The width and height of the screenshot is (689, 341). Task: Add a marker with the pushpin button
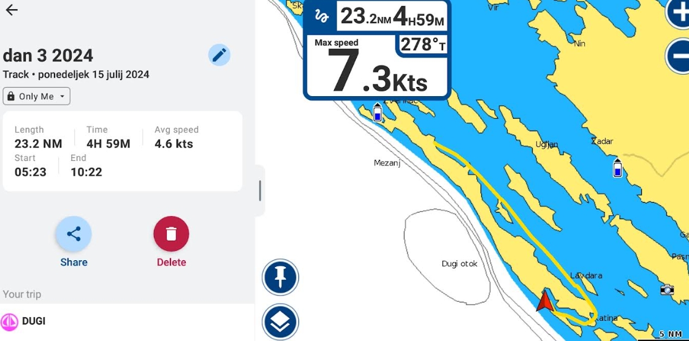(280, 277)
